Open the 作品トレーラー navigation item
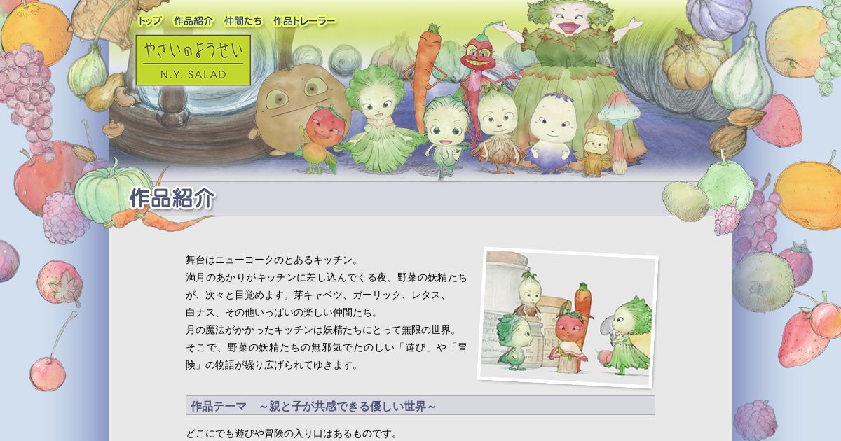 (304, 21)
